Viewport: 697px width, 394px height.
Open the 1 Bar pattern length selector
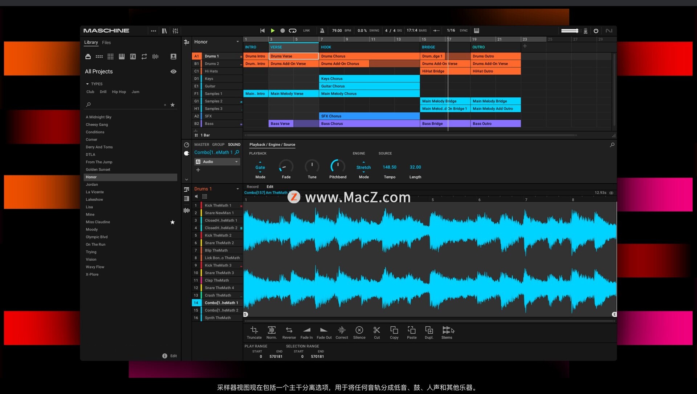pos(203,135)
